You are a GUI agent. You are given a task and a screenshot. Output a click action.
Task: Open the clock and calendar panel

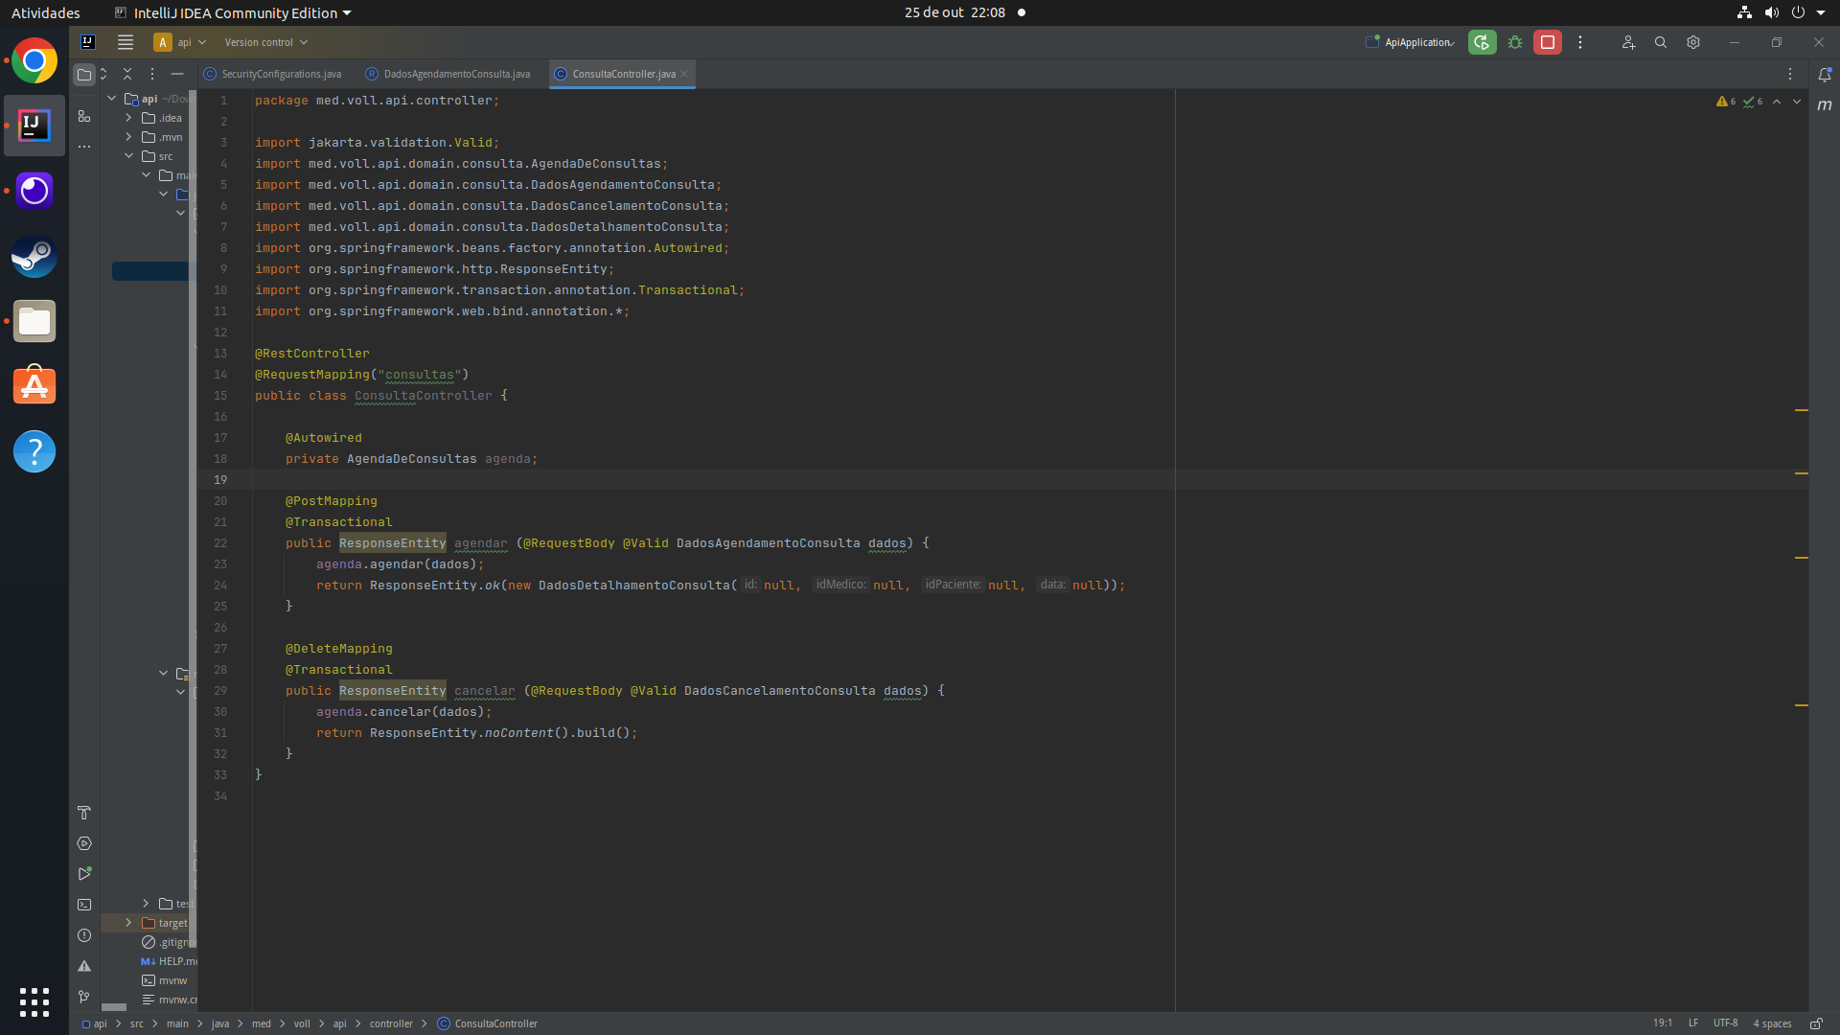[x=954, y=12]
